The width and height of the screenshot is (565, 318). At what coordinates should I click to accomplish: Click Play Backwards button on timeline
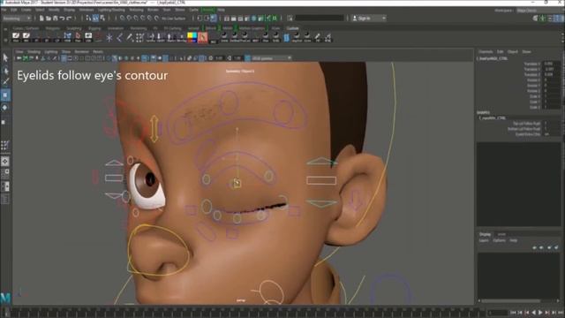533,312
